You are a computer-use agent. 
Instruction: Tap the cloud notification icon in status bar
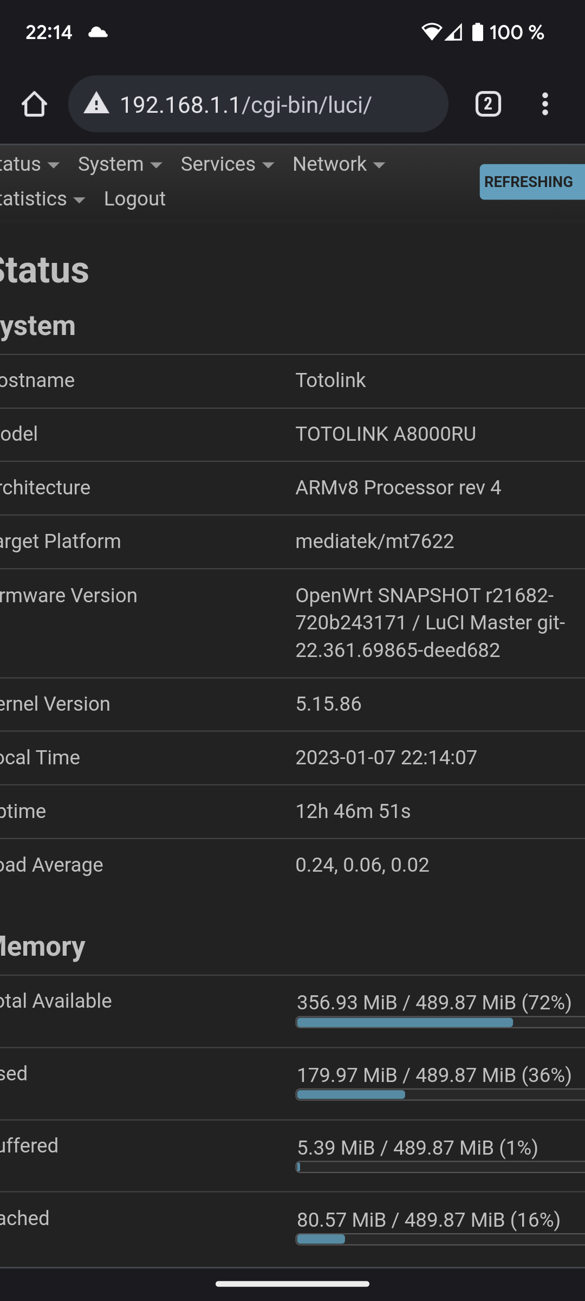click(x=98, y=32)
